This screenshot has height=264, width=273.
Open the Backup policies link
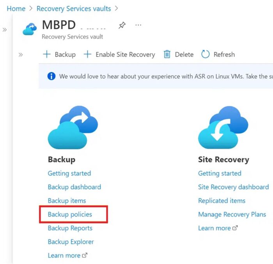pyautogui.click(x=70, y=214)
